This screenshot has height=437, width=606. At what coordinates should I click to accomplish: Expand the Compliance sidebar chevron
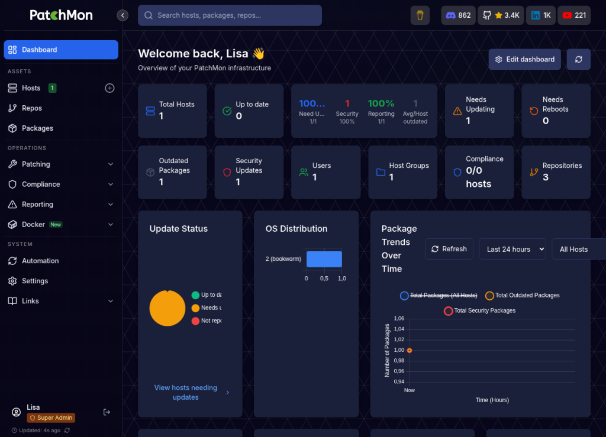(x=111, y=184)
